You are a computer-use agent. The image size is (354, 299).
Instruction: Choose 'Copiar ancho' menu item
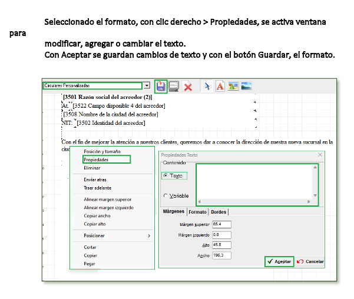click(x=97, y=216)
